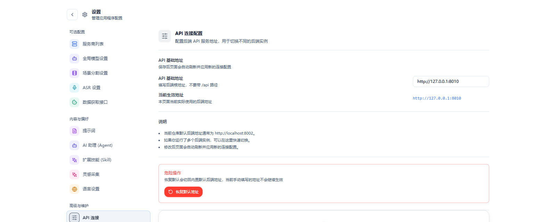Open 服务商列表 settings page
The image size is (556, 222).
point(108,44)
